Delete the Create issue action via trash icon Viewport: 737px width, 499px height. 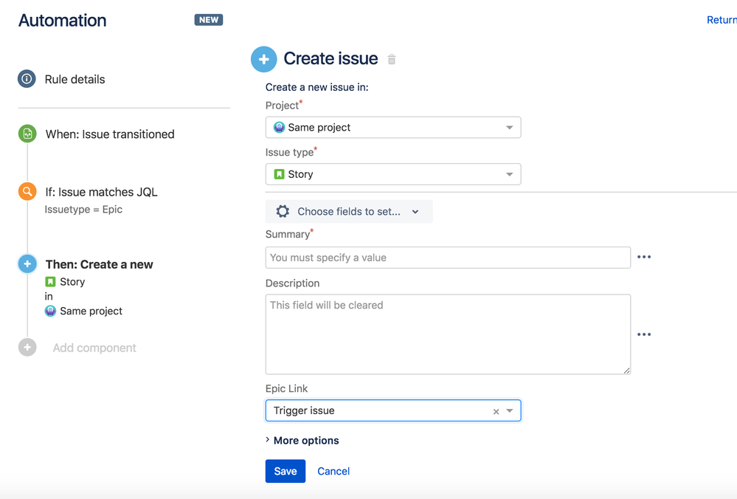tap(392, 59)
